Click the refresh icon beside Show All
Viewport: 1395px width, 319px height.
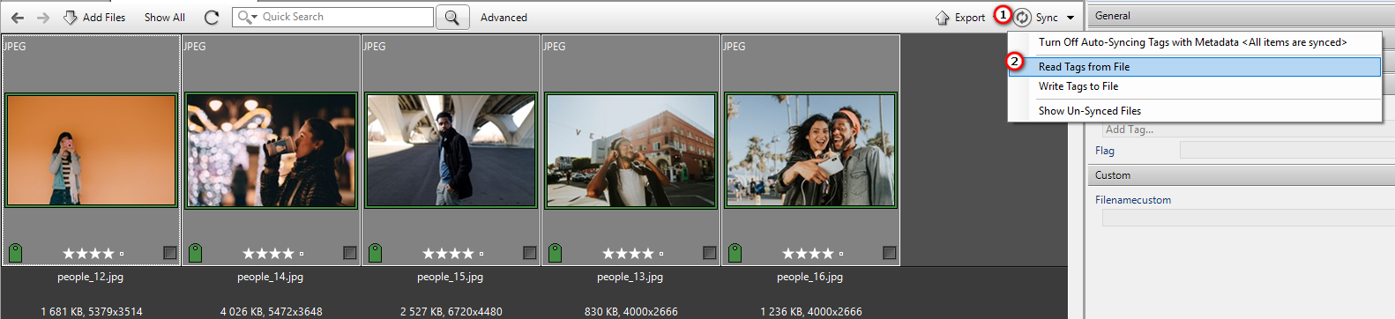coord(211,18)
